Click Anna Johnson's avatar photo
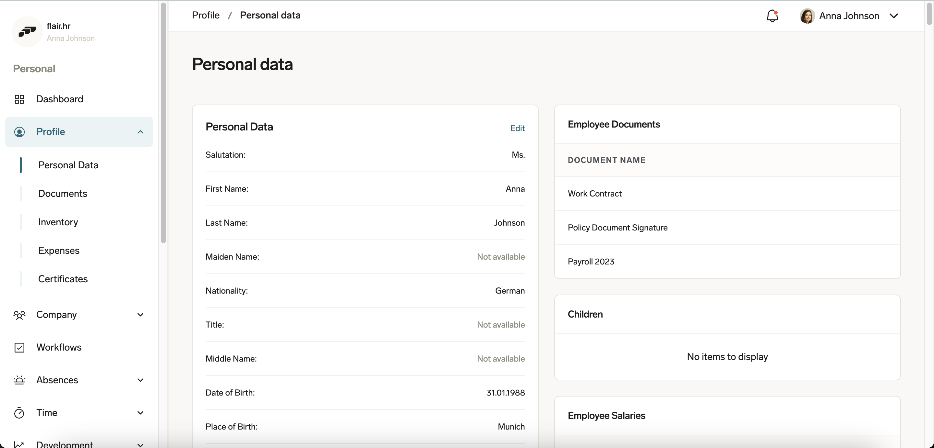Screen dimensions: 934x448 pyautogui.click(x=807, y=16)
